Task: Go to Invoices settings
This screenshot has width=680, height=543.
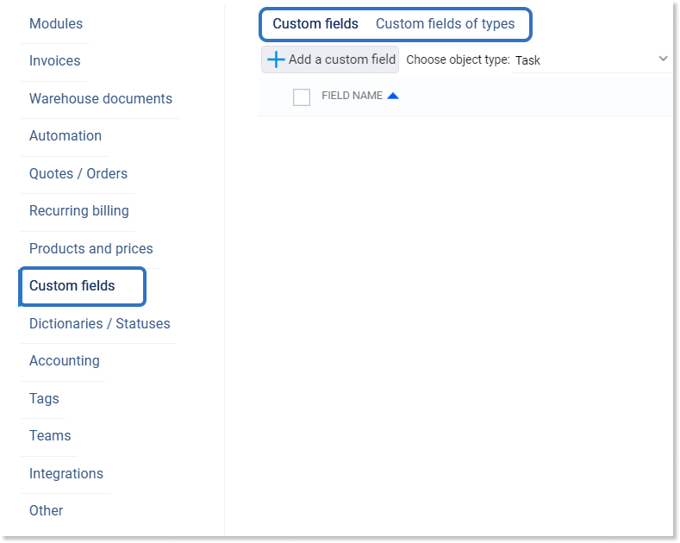Action: point(55,61)
